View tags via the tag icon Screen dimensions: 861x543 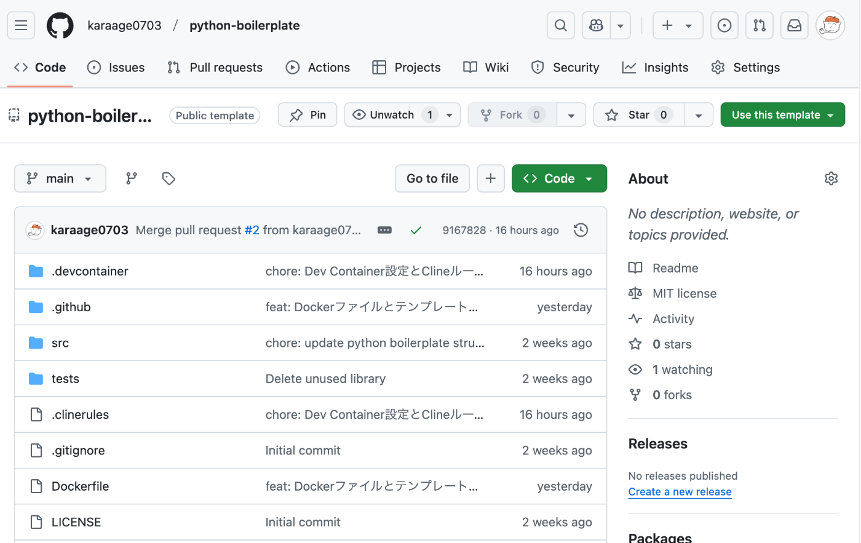(x=169, y=178)
